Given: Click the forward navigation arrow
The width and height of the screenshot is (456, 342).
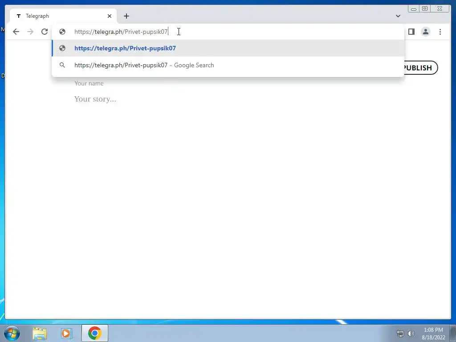Looking at the screenshot, I should [30, 32].
